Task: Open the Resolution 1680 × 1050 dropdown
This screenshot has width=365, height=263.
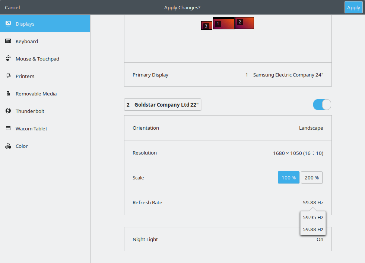Action: (x=228, y=153)
